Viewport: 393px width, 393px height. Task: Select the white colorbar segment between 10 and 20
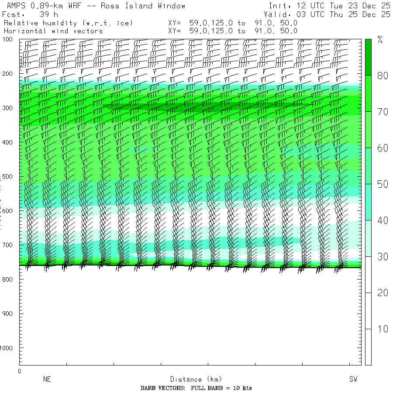(368, 310)
